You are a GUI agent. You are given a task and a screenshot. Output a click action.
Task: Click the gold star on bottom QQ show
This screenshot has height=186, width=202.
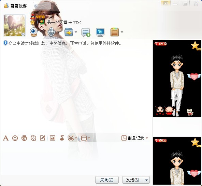195,142
